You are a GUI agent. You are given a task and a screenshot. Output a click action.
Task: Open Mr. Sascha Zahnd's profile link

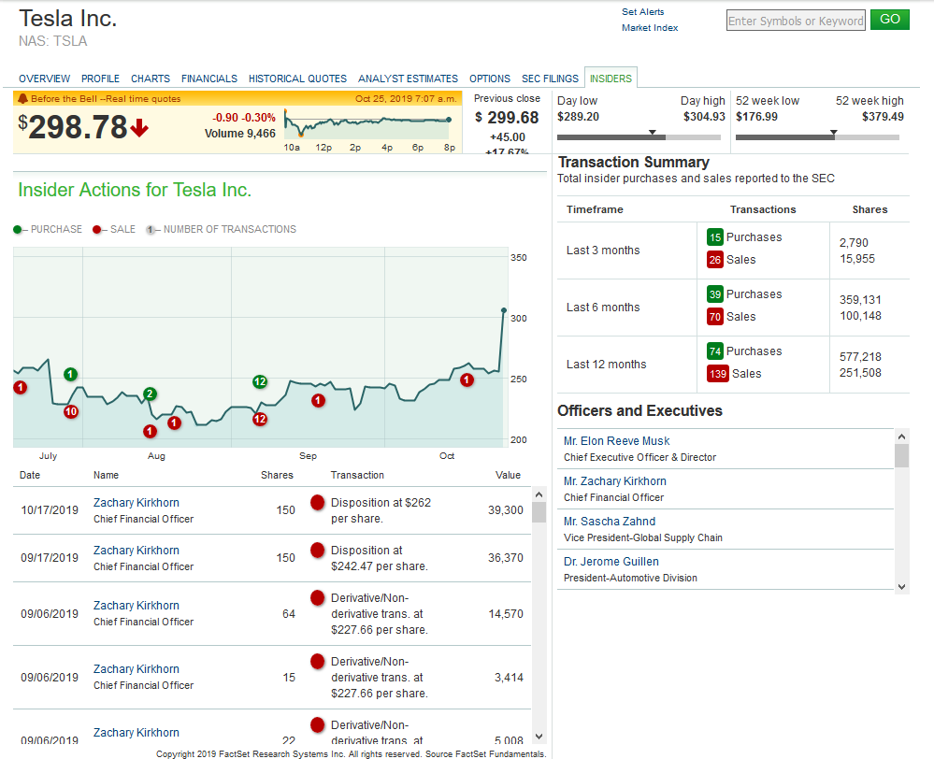[x=610, y=522]
